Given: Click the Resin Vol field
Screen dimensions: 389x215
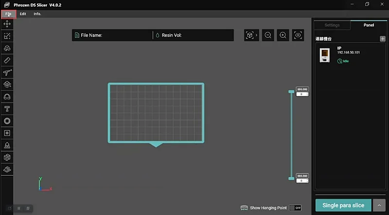Looking at the screenshot, I should 194,35.
